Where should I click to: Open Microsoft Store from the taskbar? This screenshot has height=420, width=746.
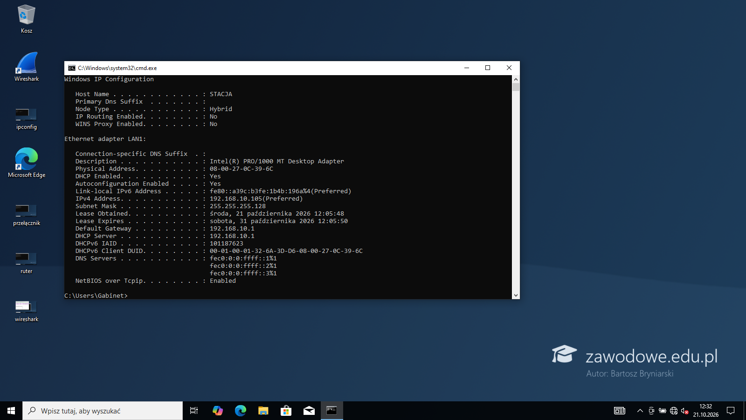coord(286,411)
